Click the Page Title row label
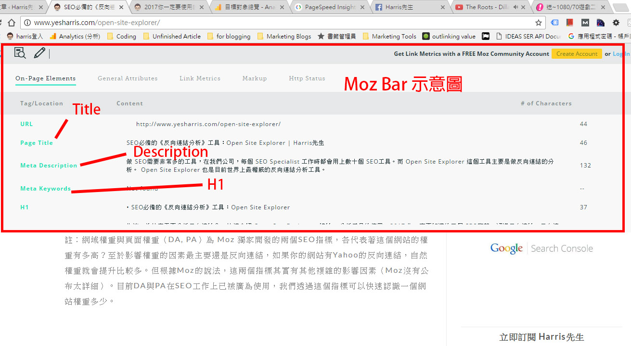This screenshot has height=346, width=631. pyautogui.click(x=37, y=143)
